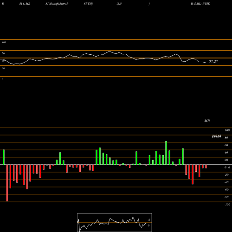
Task: Click the 'SI & MR' header text
Action: point(25,4)
